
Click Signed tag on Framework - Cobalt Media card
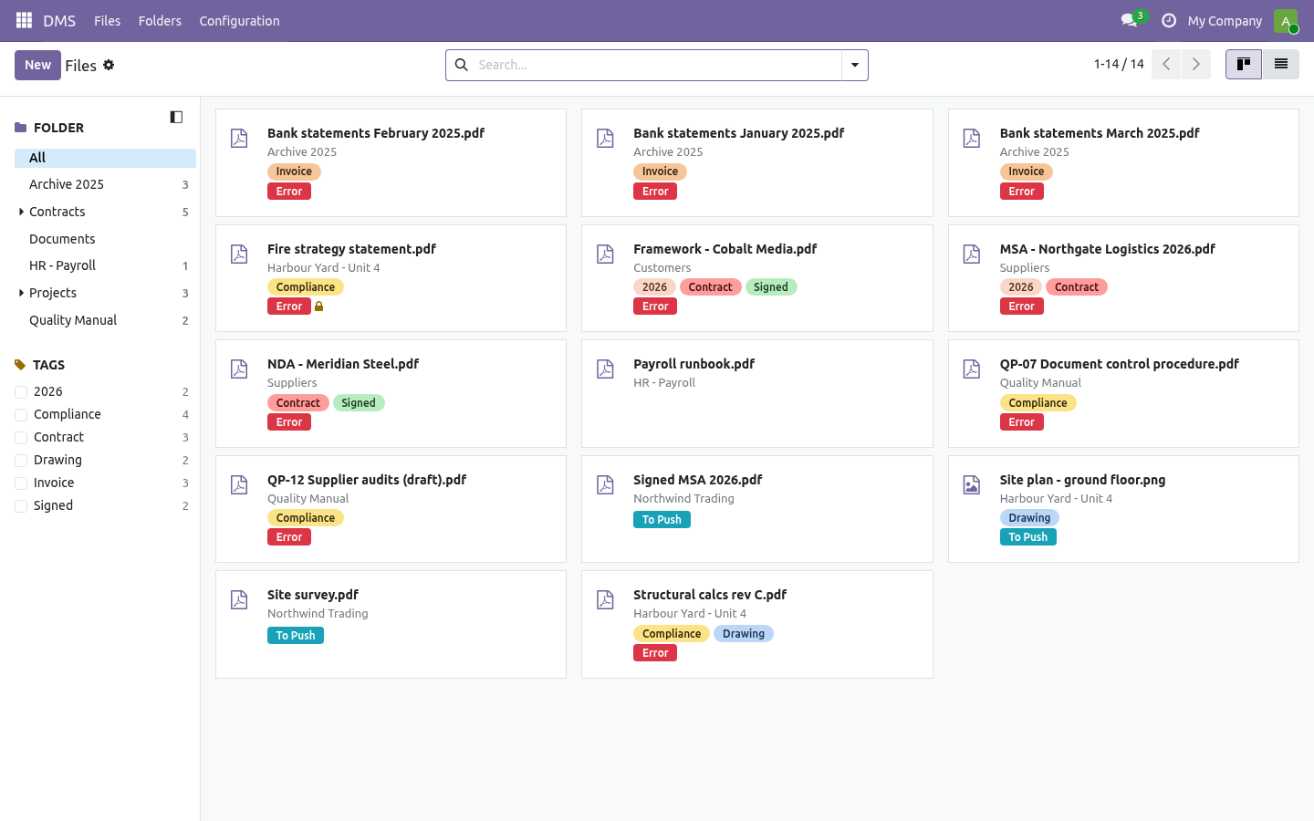click(x=771, y=287)
